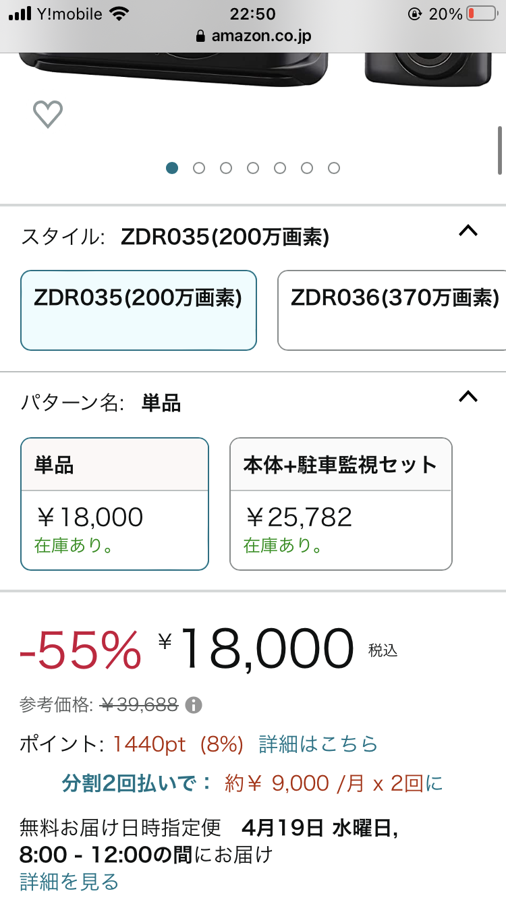The image size is (506, 900).
Task: Collapse the パターン名 section chevron
Action: click(468, 397)
